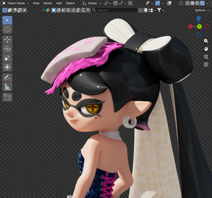This screenshot has width=212, height=198.
Task: Open the funnel filter dropdown
Action: [161, 10]
